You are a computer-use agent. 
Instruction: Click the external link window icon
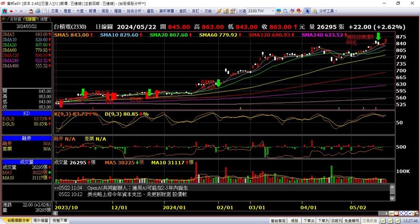pos(45,11)
